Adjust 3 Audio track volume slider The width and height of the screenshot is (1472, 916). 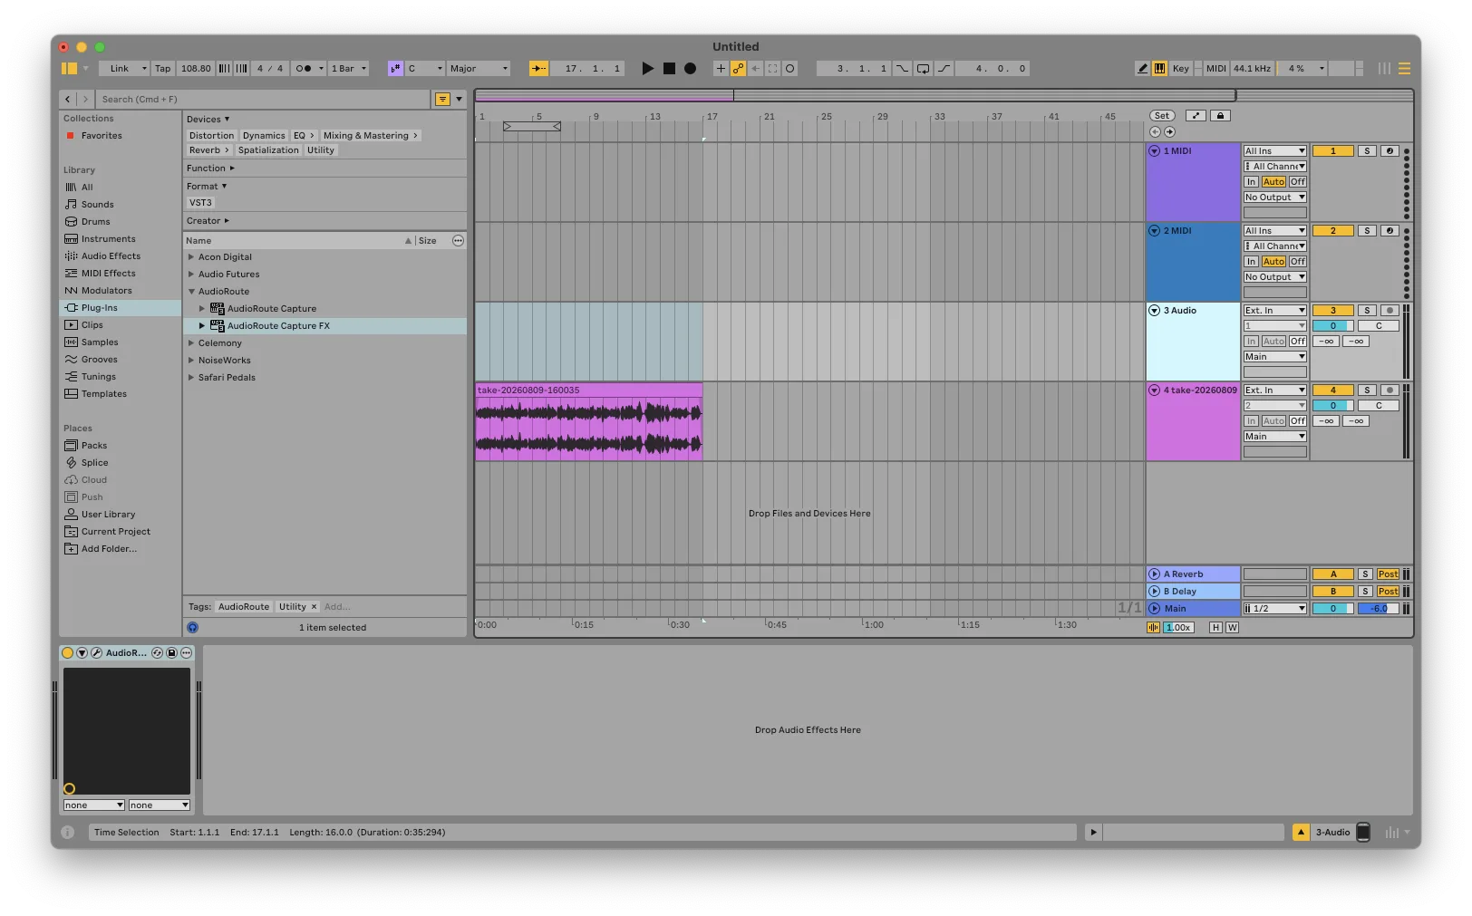pos(1332,326)
